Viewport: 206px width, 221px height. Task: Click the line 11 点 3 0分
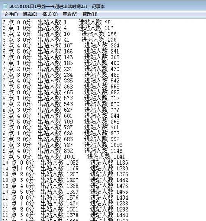point(65,215)
